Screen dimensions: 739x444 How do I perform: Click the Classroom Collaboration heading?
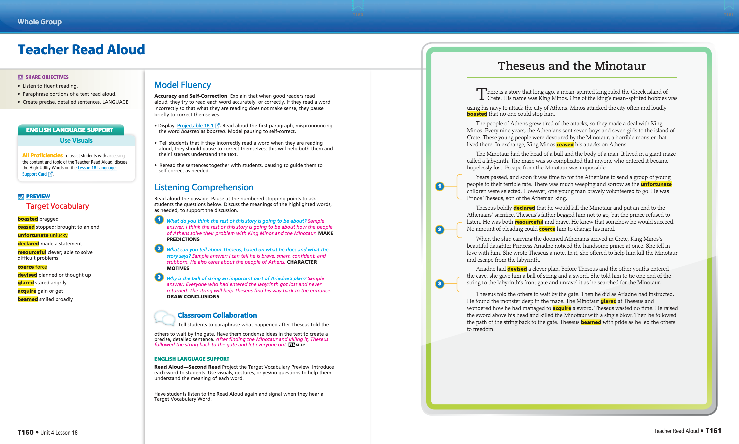[217, 315]
